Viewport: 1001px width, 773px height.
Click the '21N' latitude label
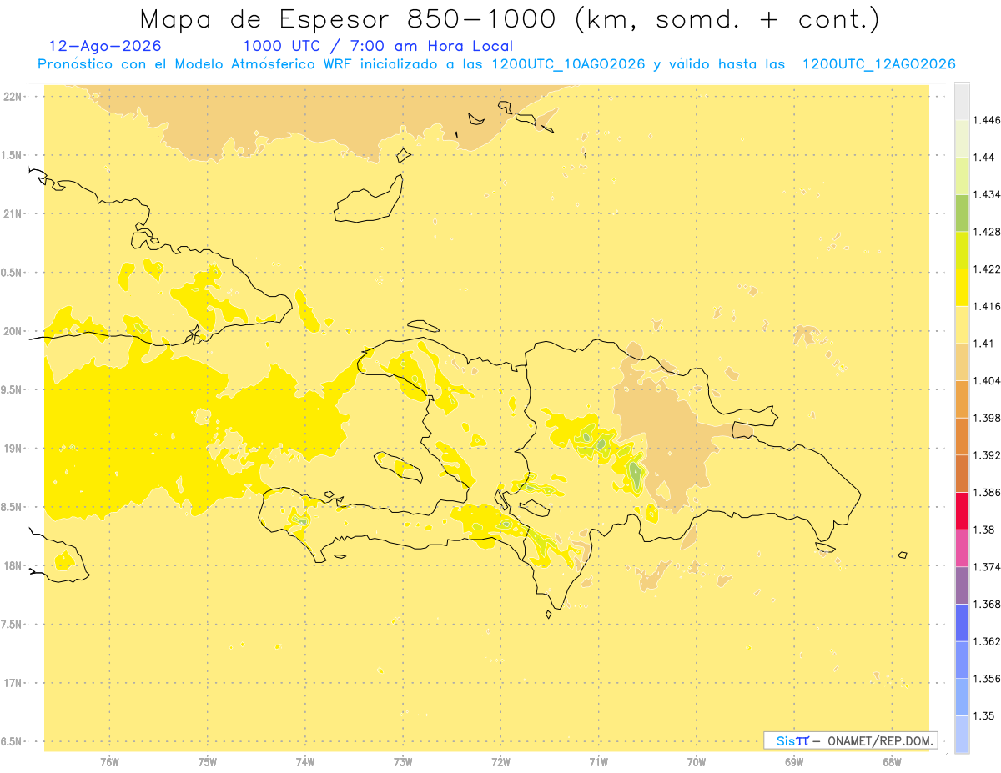click(x=13, y=214)
